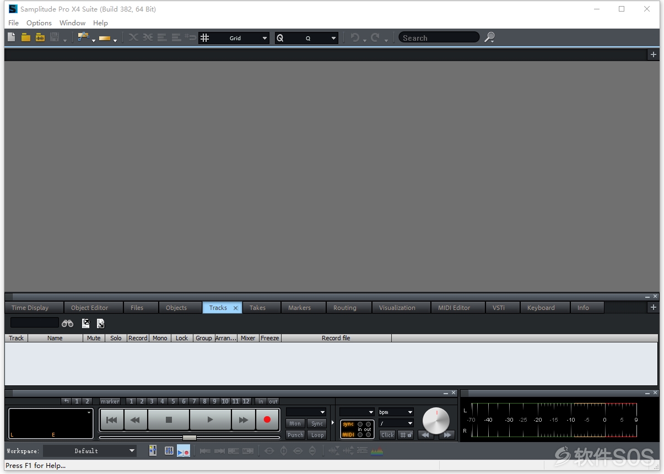Click the track editor icon beside workspace

[153, 451]
